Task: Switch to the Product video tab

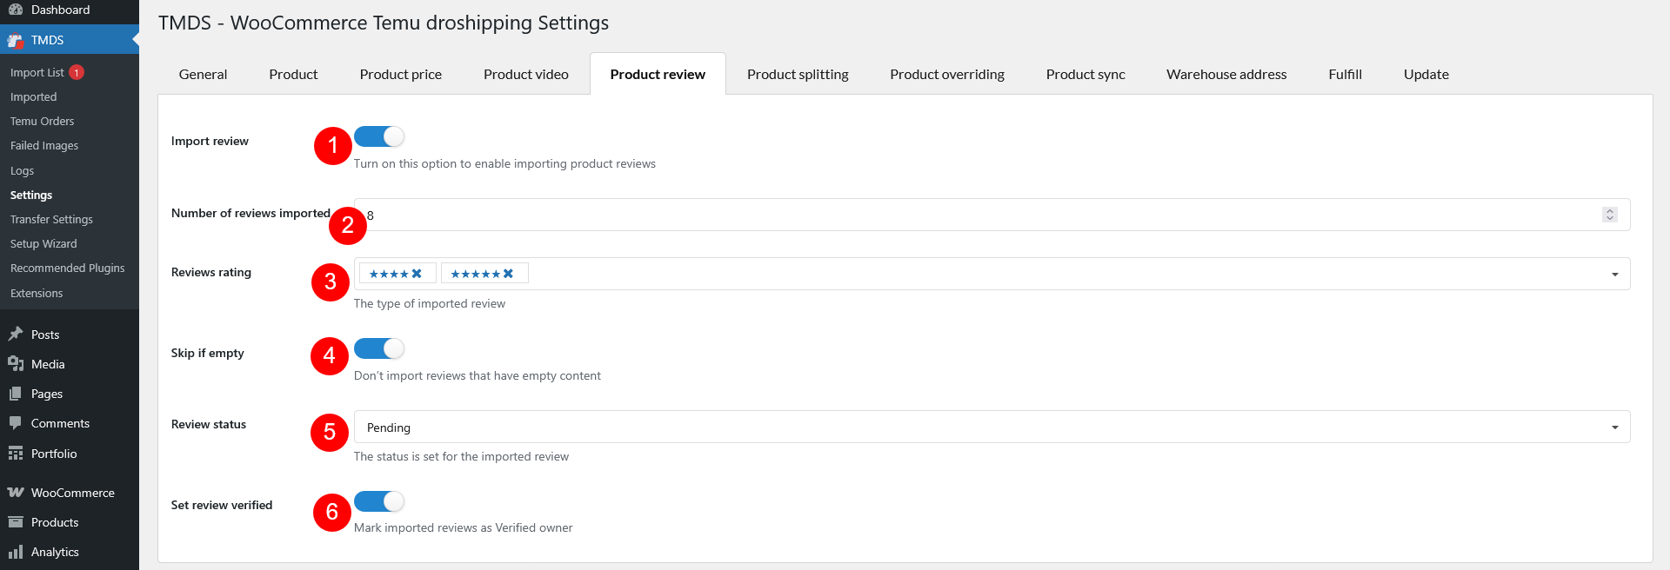Action: click(x=526, y=75)
